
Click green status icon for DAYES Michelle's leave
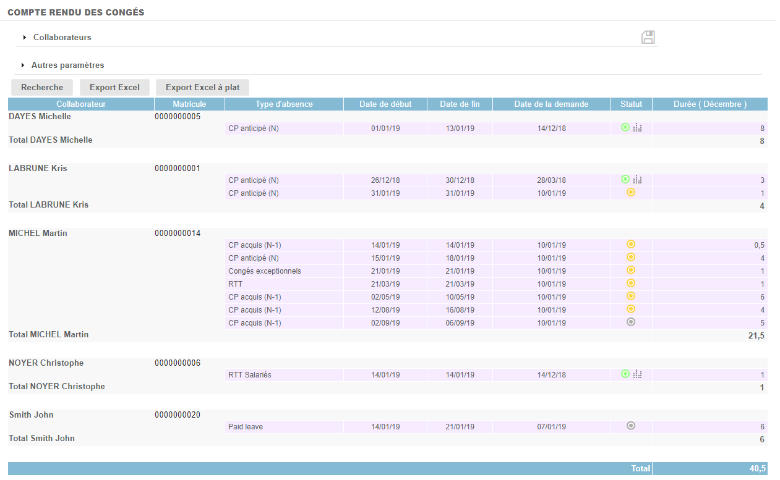(x=625, y=128)
